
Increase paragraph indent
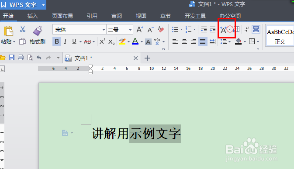pos(213,29)
